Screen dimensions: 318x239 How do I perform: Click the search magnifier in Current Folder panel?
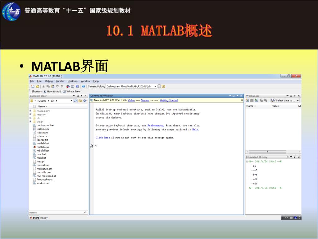tap(75, 101)
